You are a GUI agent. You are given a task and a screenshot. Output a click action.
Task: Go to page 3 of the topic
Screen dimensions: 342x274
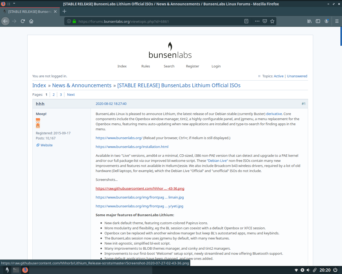pyautogui.click(x=61, y=94)
